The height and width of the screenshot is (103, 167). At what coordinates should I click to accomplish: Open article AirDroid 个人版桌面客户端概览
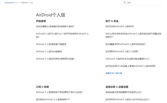point(51,44)
